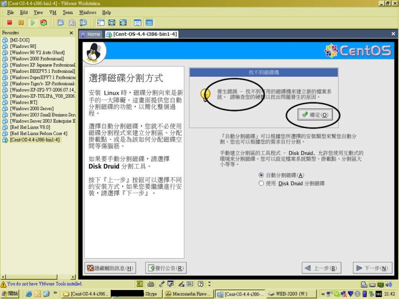Viewport: 399px width, 299px height.
Task: Close the Favorites panel
Action: [x=71, y=33]
